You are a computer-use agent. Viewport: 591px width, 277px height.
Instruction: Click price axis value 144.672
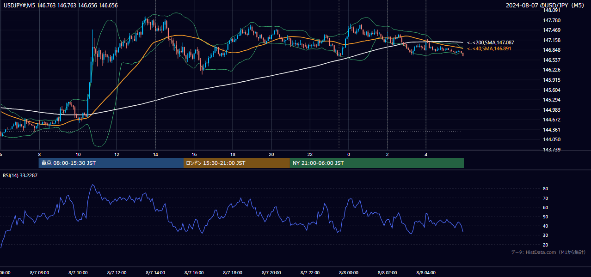click(x=552, y=120)
